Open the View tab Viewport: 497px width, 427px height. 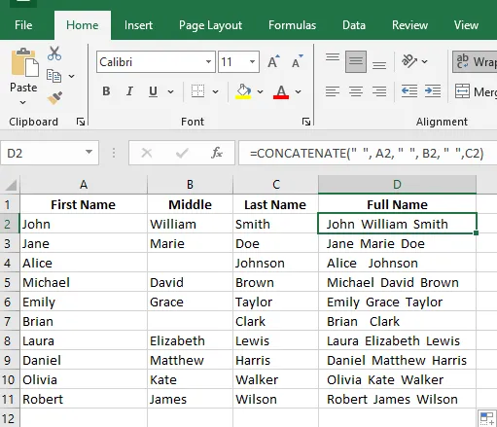pos(466,25)
